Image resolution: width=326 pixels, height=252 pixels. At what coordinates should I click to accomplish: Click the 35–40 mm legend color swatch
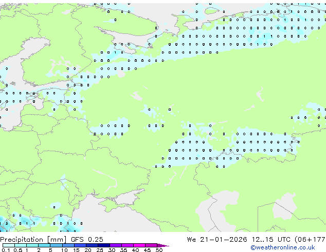pyautogui.click(x=127, y=245)
